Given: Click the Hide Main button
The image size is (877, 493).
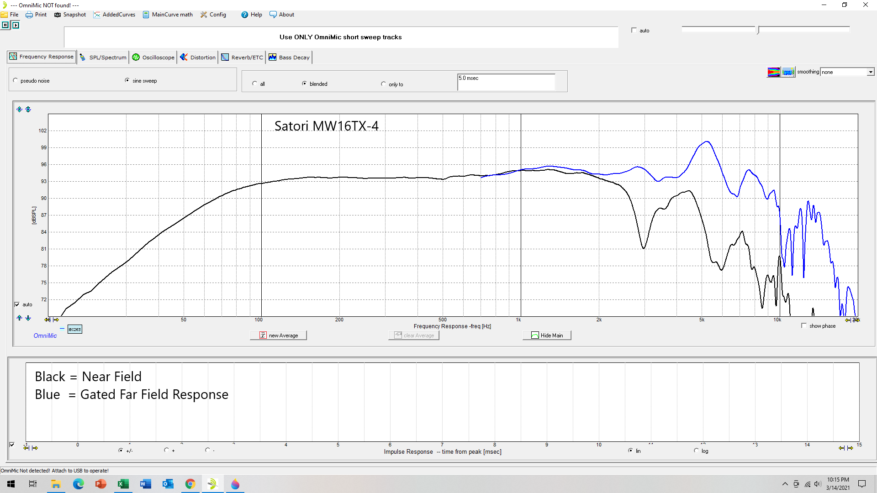Looking at the screenshot, I should click(547, 335).
